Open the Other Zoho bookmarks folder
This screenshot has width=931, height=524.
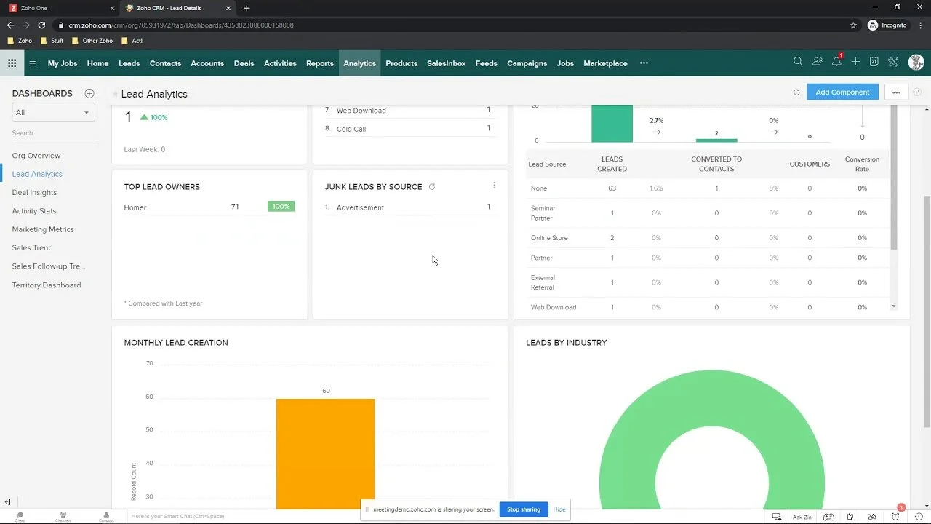tap(91, 41)
